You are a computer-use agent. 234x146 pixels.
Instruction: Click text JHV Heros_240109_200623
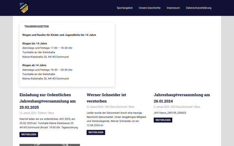(170, 113)
